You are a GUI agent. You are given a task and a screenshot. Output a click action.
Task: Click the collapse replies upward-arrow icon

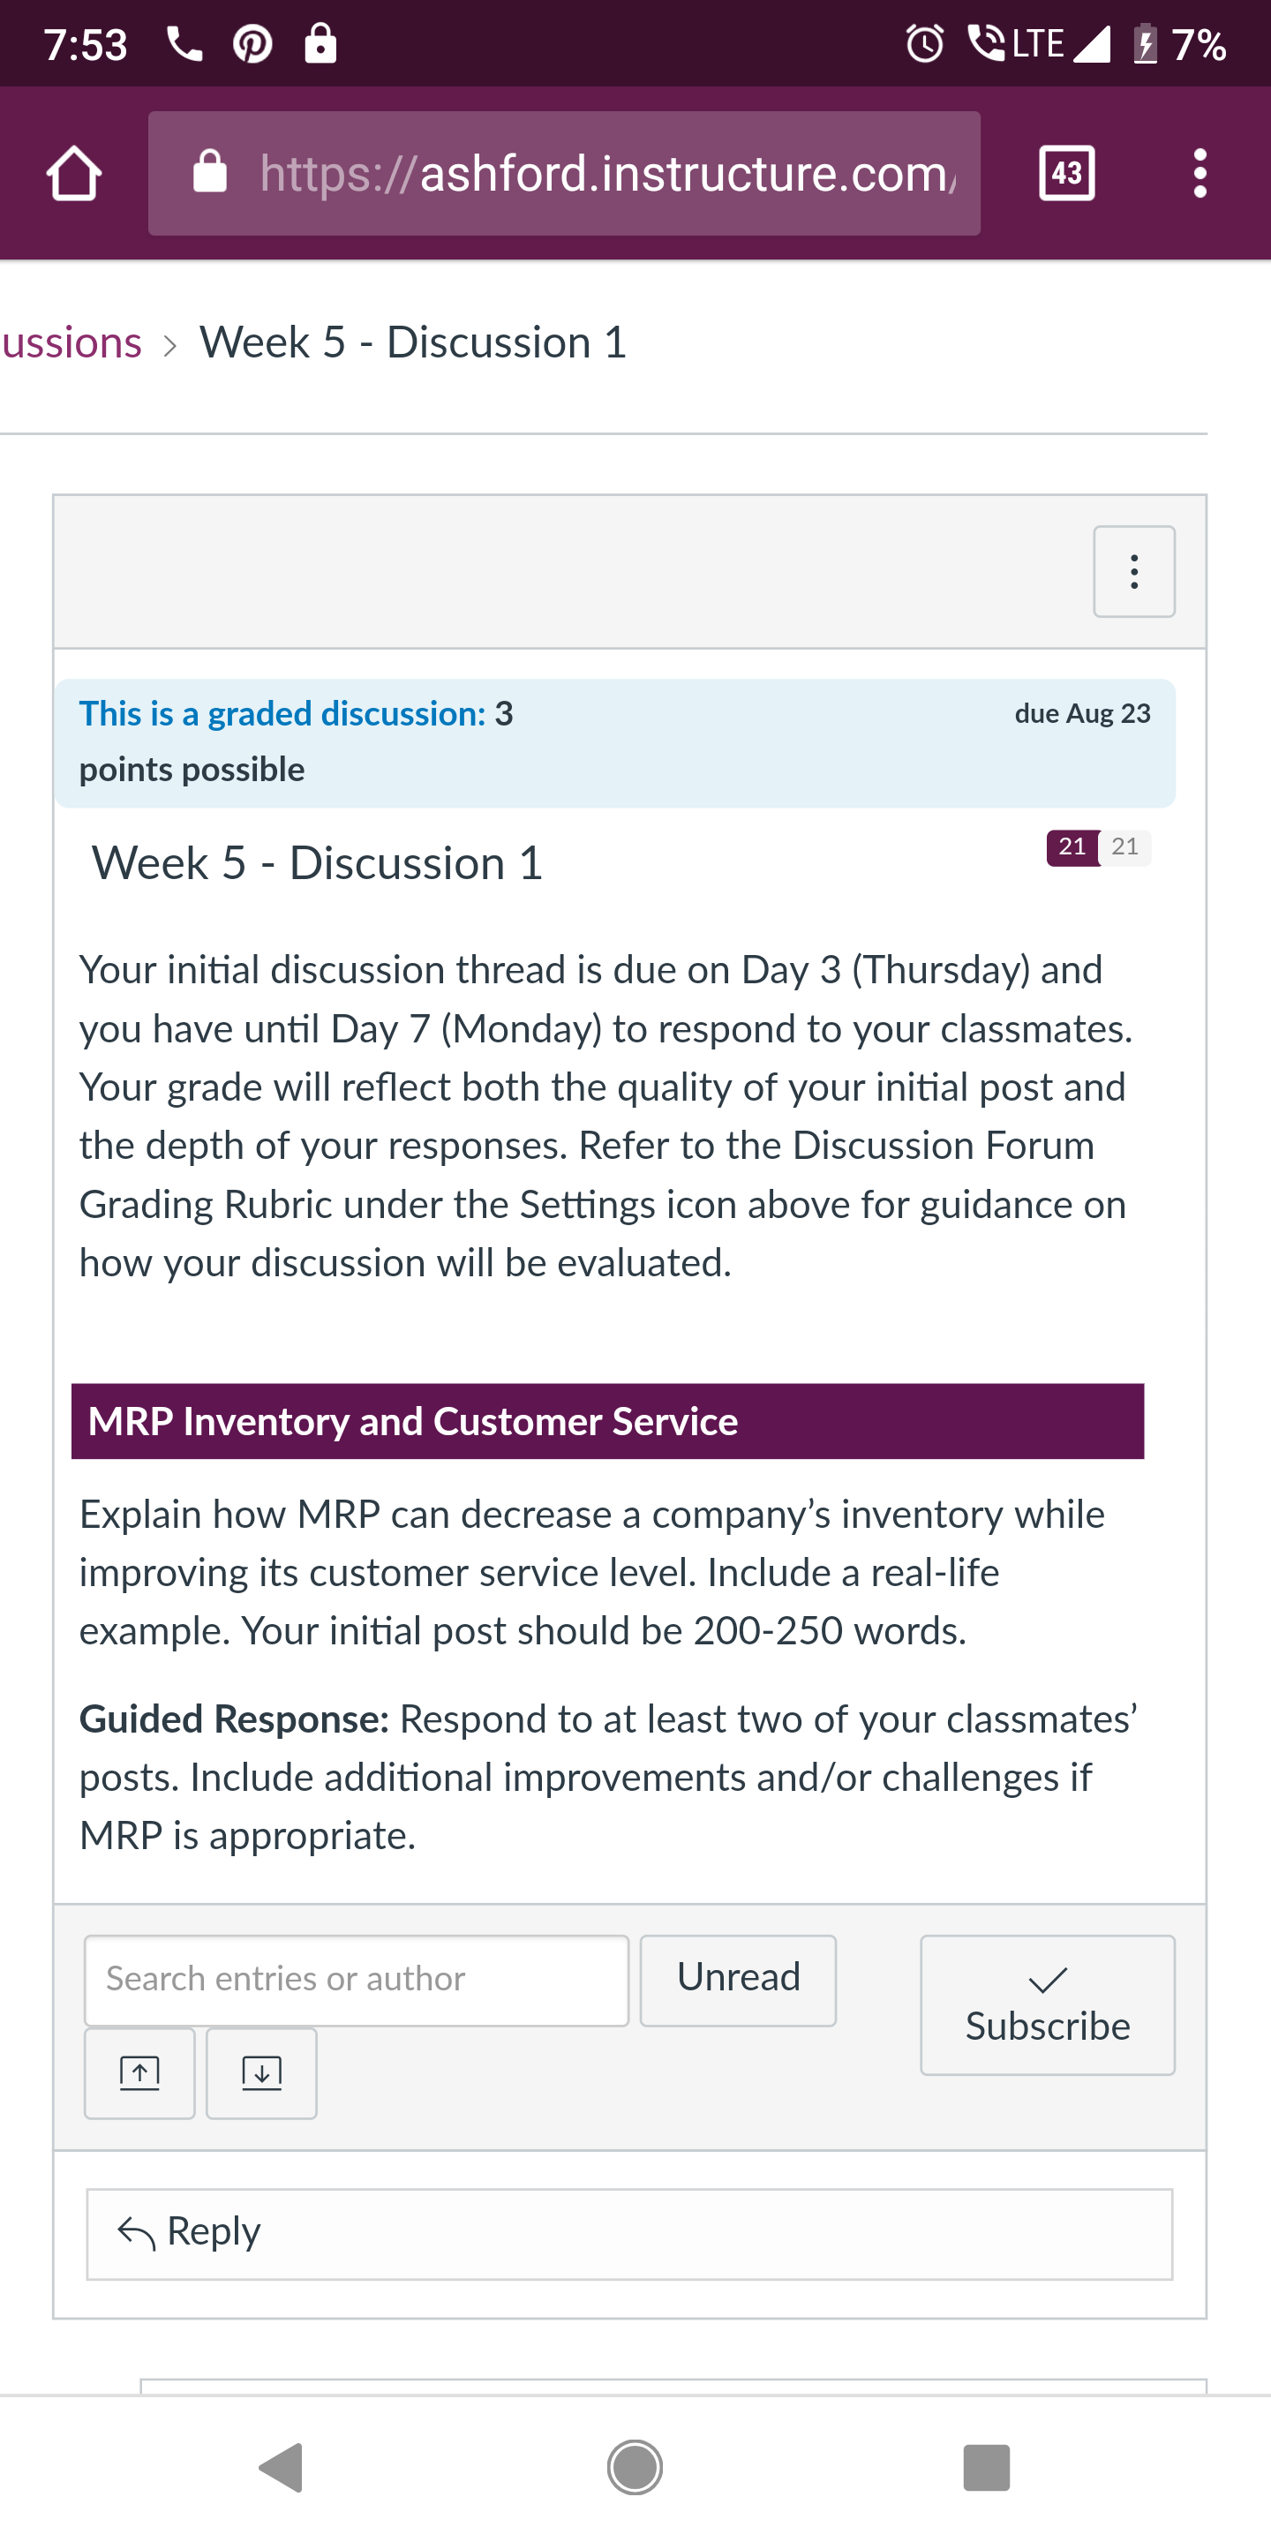pyautogui.click(x=139, y=2073)
